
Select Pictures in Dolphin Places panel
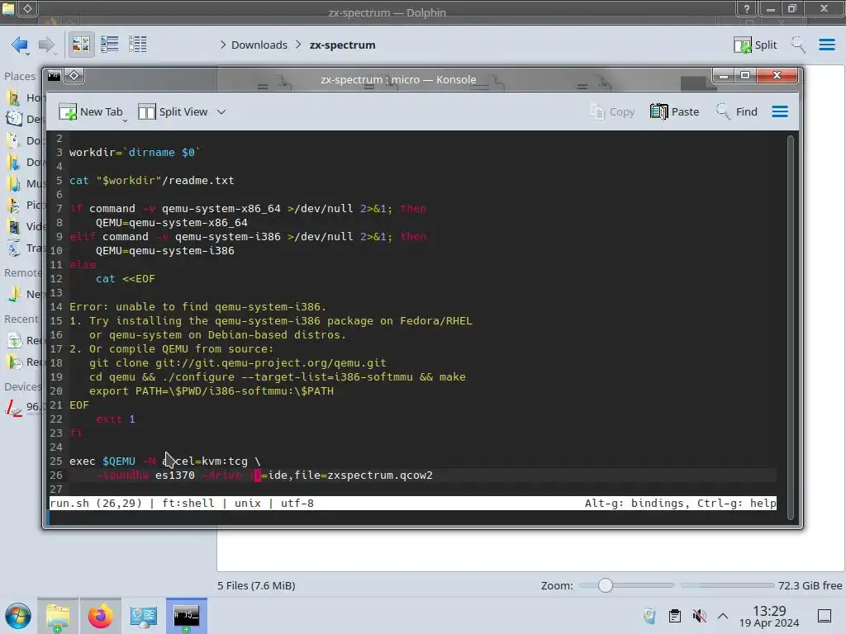tap(26, 206)
